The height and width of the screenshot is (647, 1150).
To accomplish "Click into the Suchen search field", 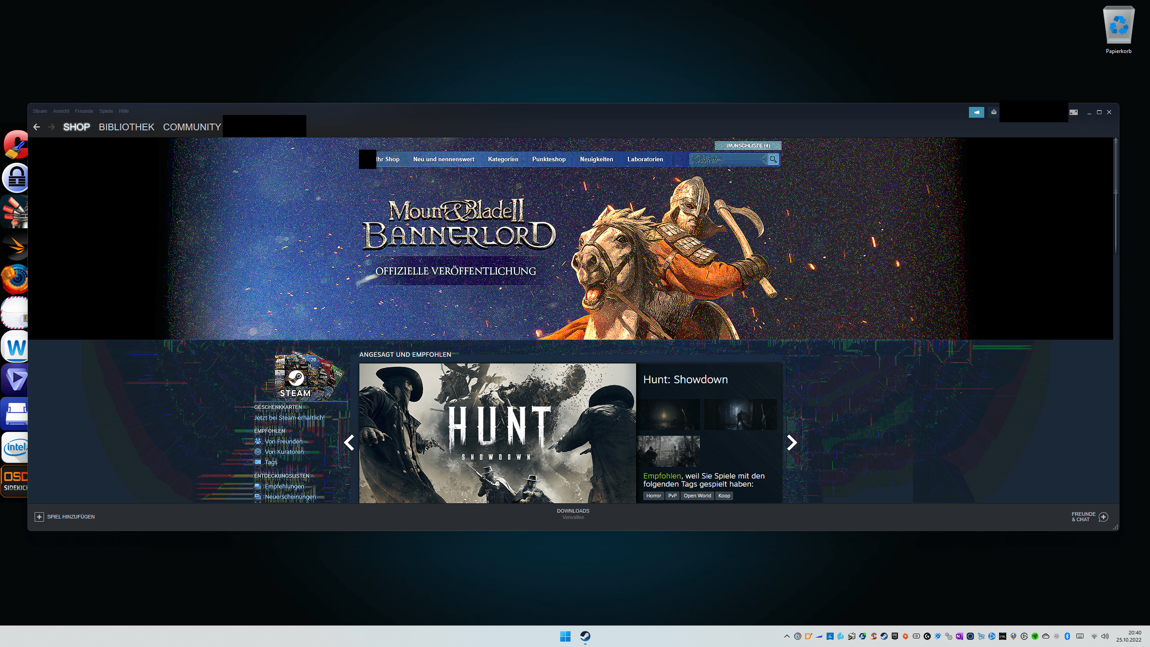I will tap(729, 159).
